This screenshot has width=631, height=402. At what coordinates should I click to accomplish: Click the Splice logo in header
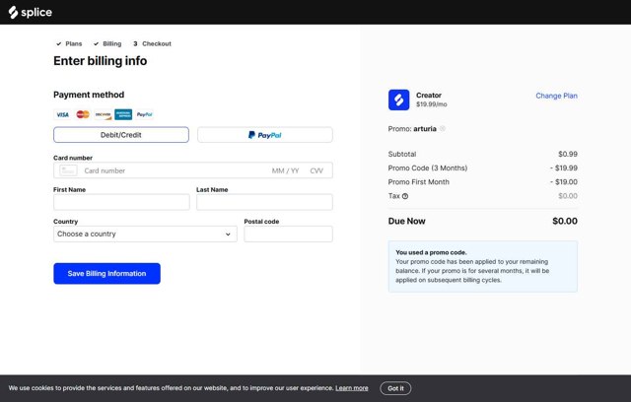[x=31, y=12]
